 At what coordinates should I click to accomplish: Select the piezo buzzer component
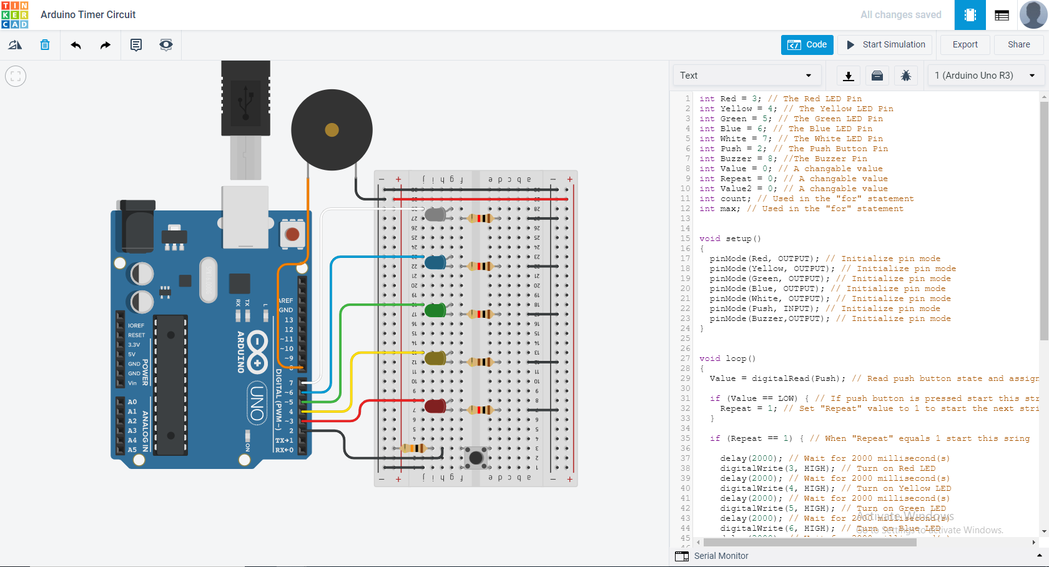click(332, 130)
